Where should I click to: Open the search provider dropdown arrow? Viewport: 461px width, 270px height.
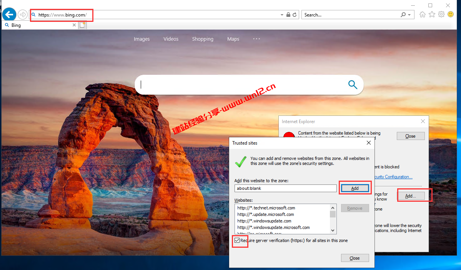(409, 15)
